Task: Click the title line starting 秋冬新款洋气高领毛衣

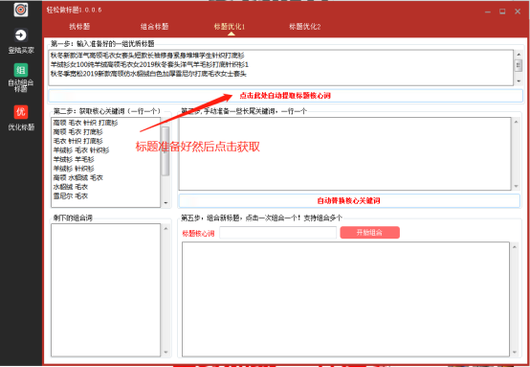Action: tap(147, 56)
